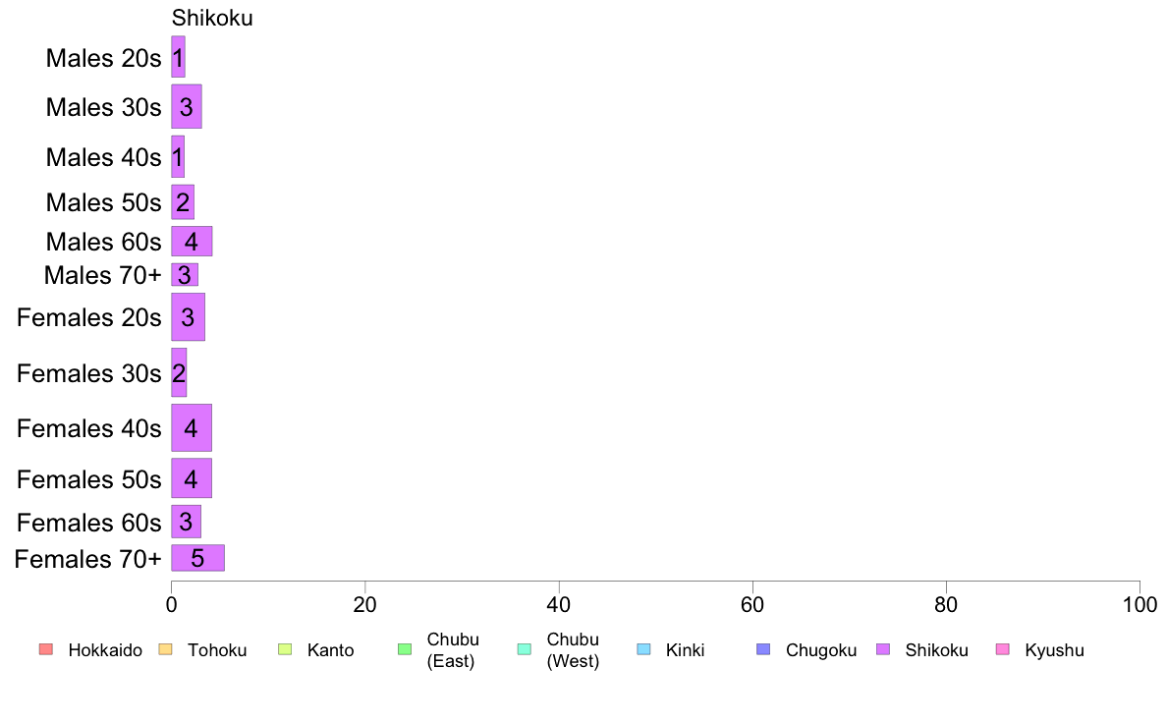Screen dimensions: 1167x723
Task: Select the Kinki legend swatch
Action: click(643, 649)
